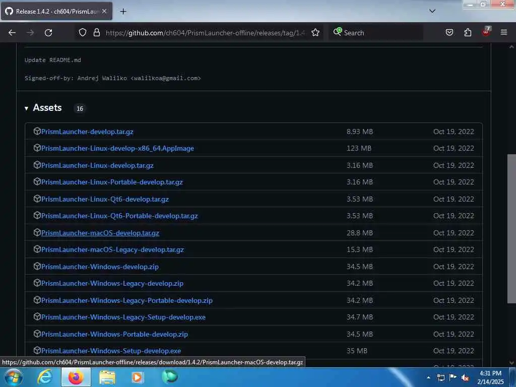
Task: Click the Forward navigation arrow
Action: (30, 33)
